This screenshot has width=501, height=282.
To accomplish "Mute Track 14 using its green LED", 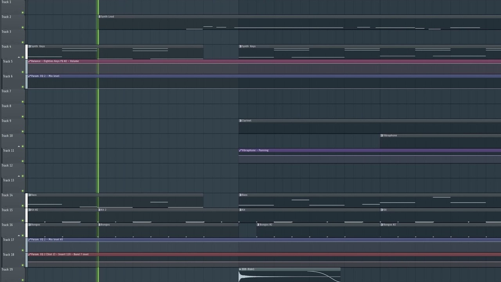I will [23, 206].
